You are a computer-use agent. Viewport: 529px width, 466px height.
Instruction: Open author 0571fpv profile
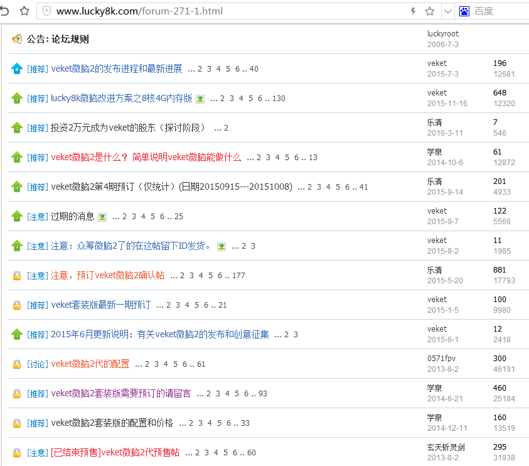point(441,358)
